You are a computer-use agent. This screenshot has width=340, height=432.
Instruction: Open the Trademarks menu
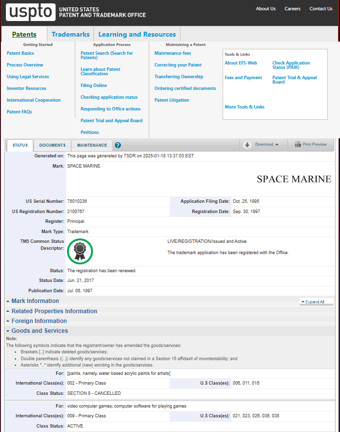pos(70,34)
